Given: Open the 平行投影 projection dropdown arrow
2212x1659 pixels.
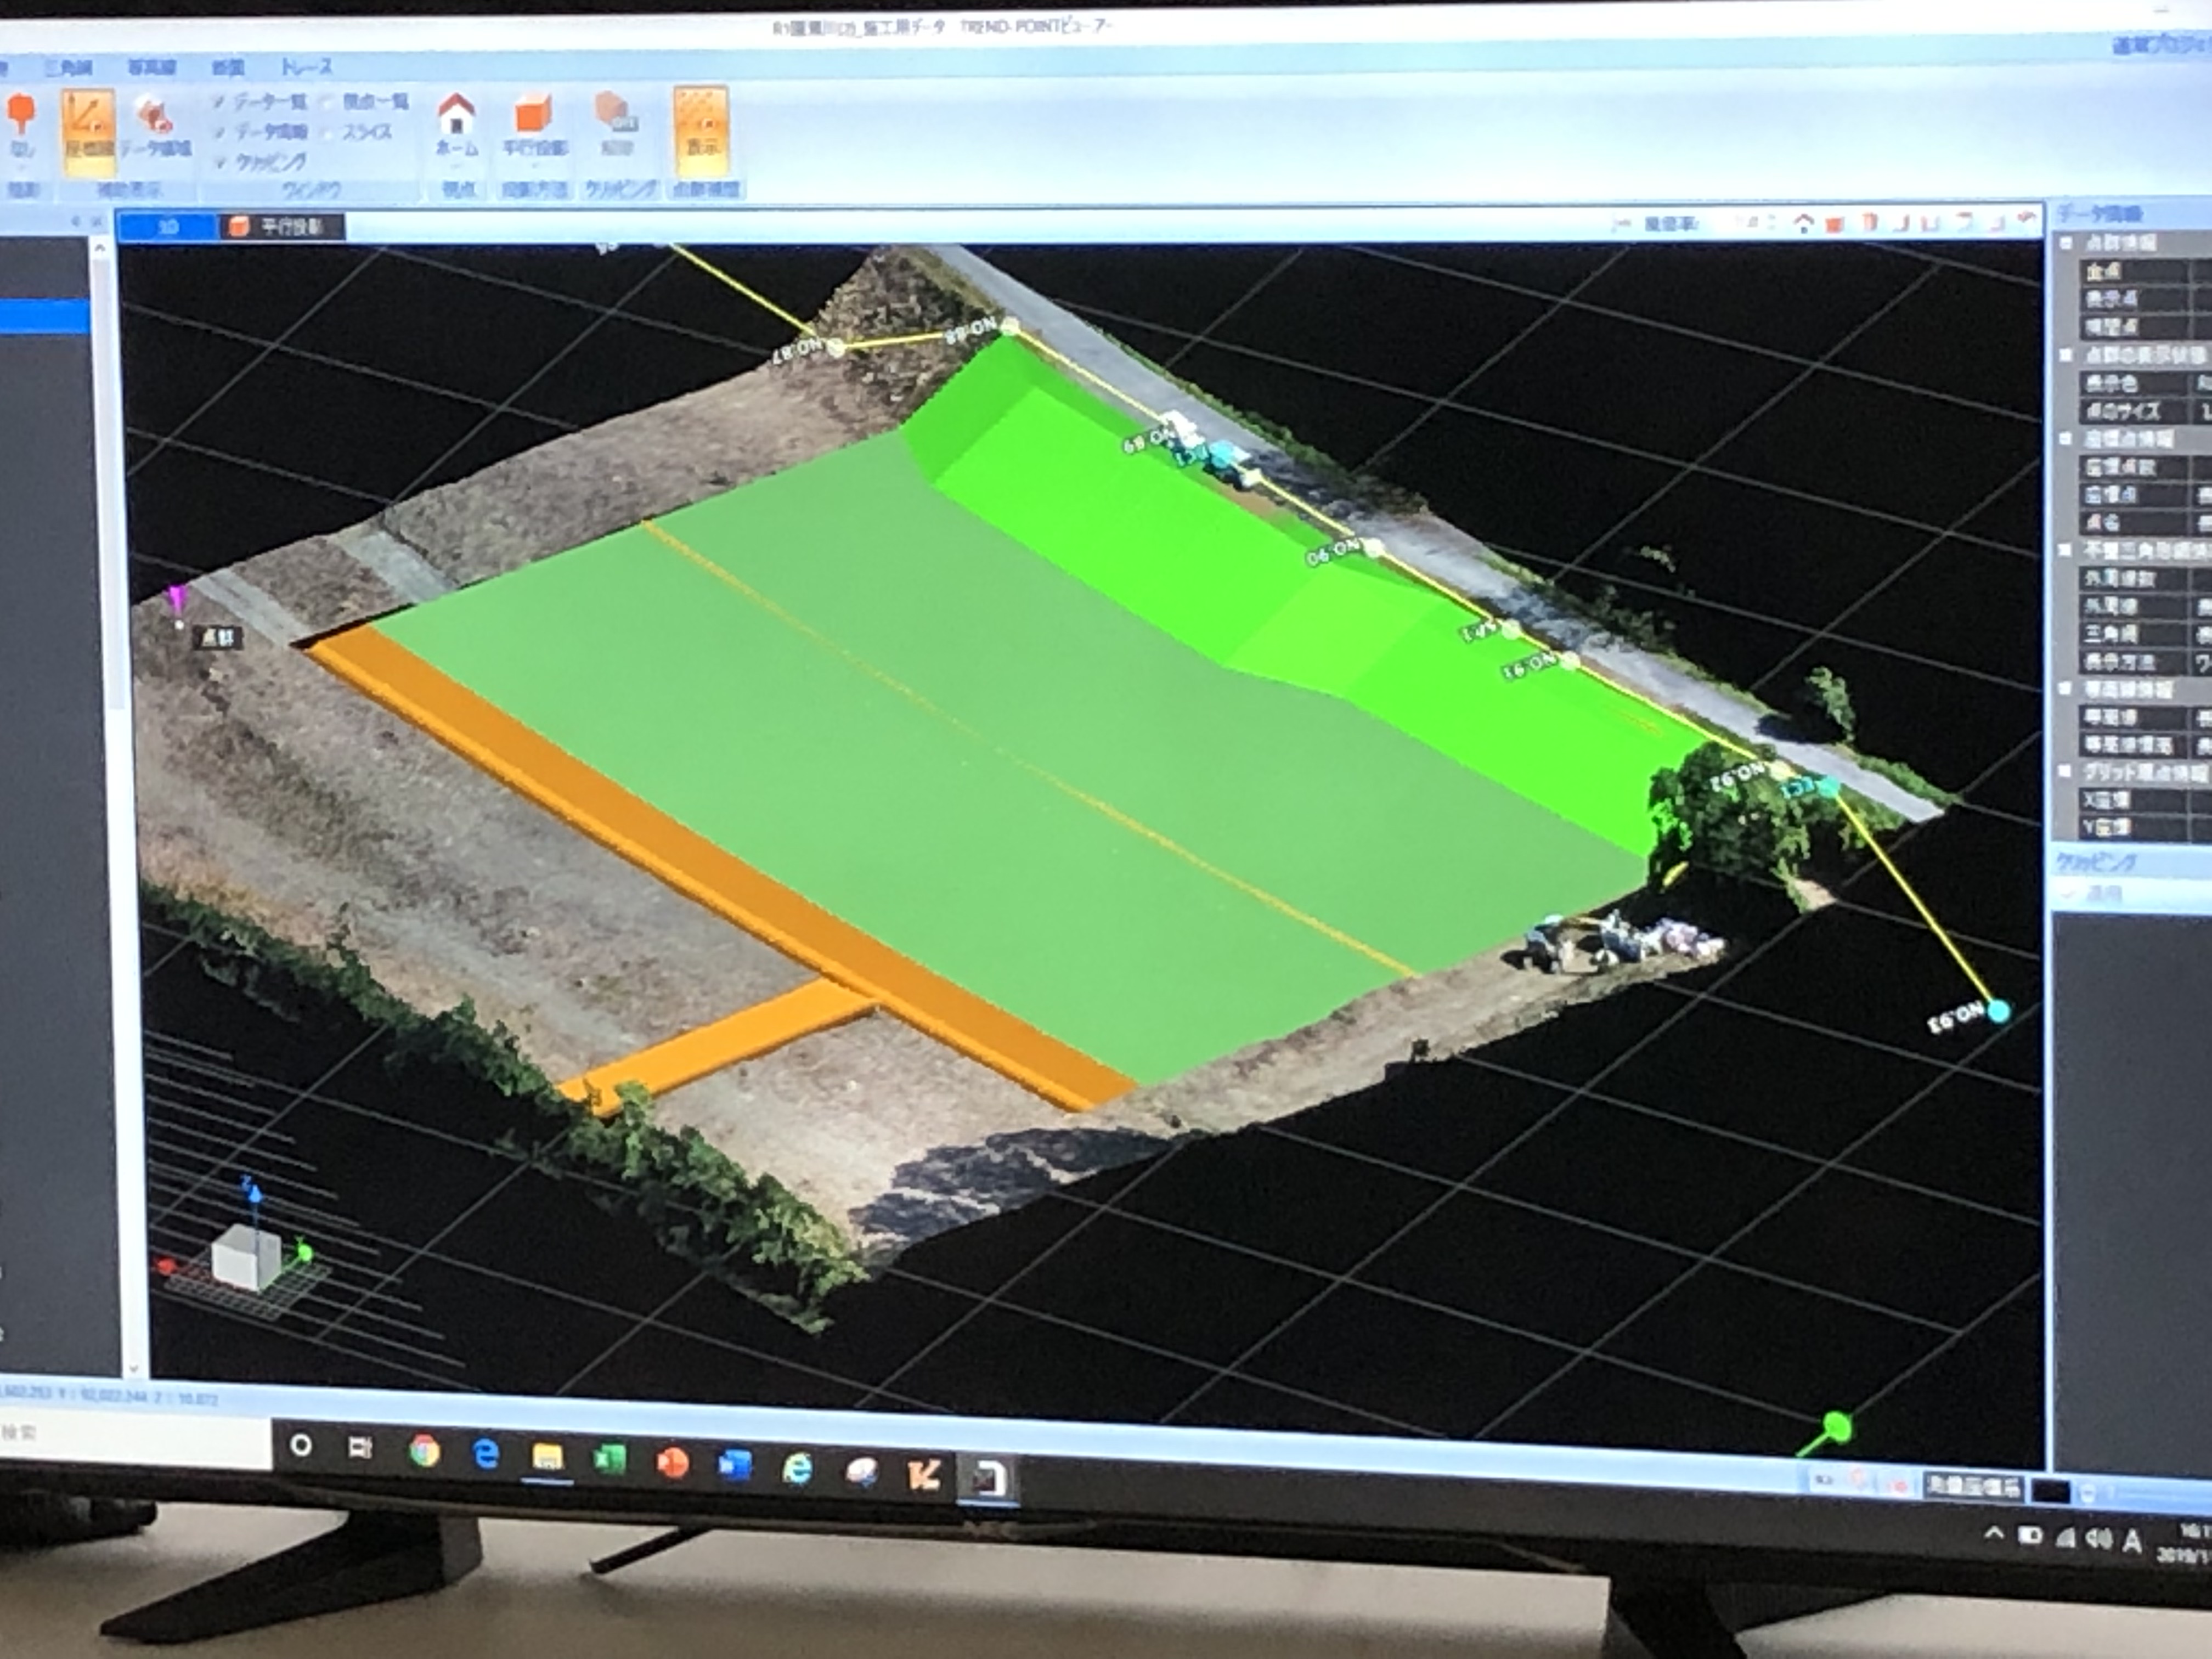Looking at the screenshot, I should click(534, 166).
